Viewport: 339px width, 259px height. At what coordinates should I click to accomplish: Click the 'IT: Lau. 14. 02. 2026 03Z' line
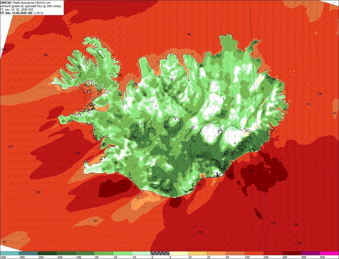[x=17, y=9]
